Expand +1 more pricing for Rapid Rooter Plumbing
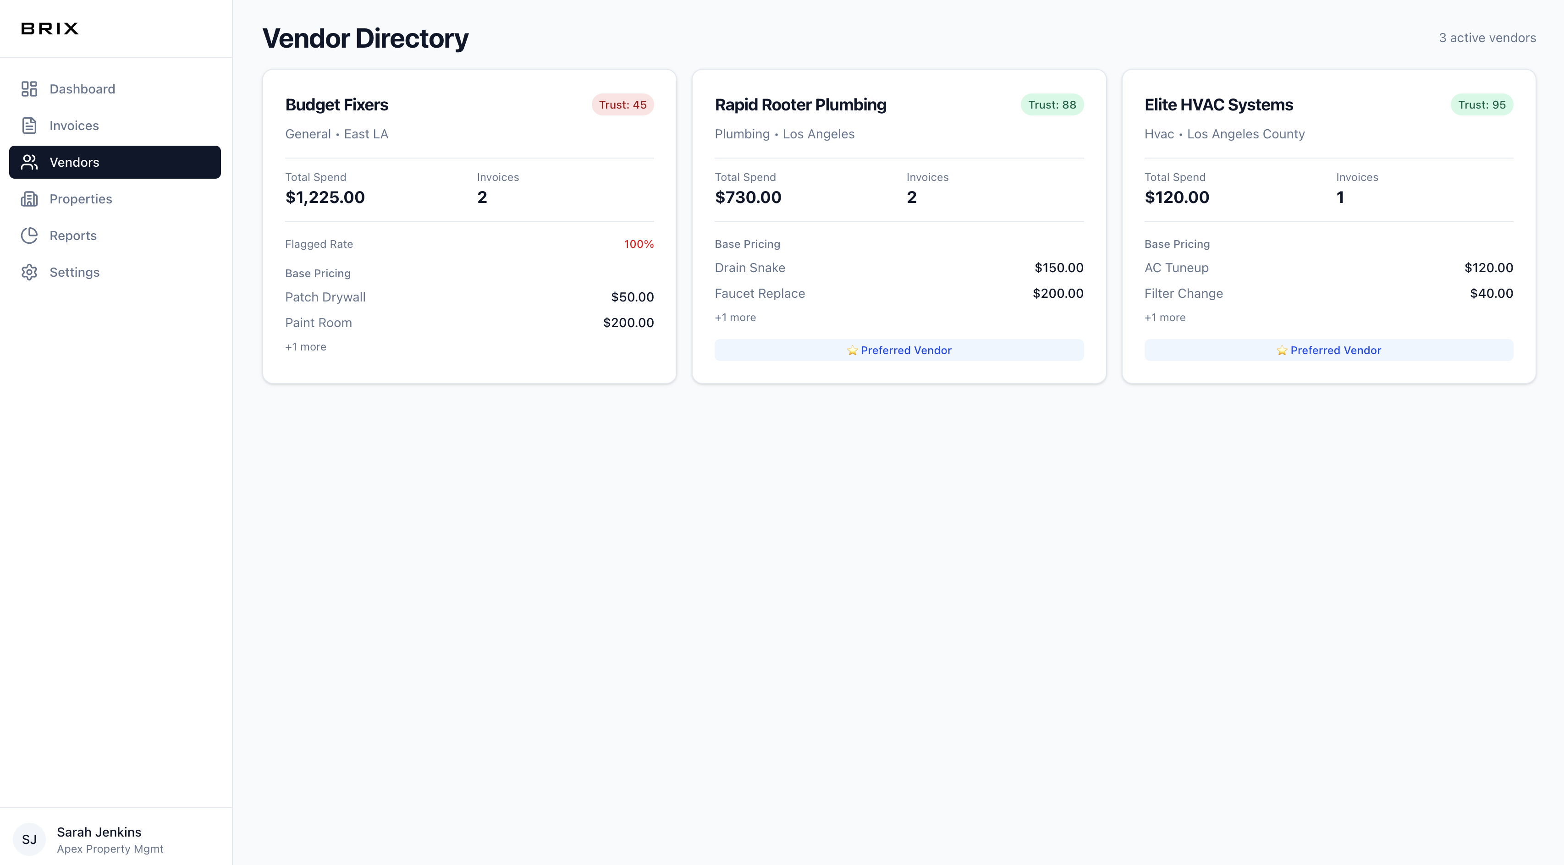 click(735, 318)
